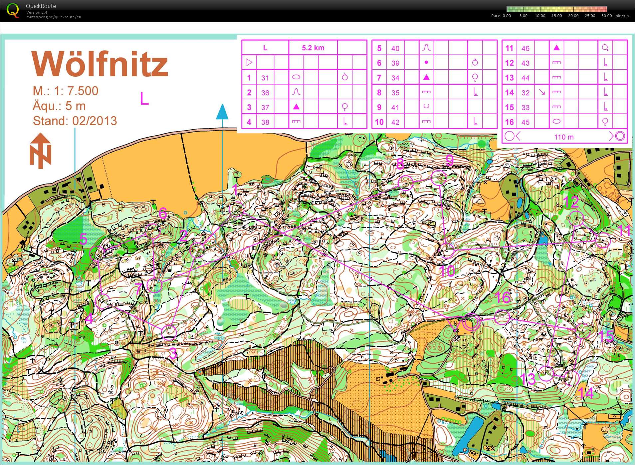Click the boulder triangle in the control 7 row
635x465 pixels.
426,77
